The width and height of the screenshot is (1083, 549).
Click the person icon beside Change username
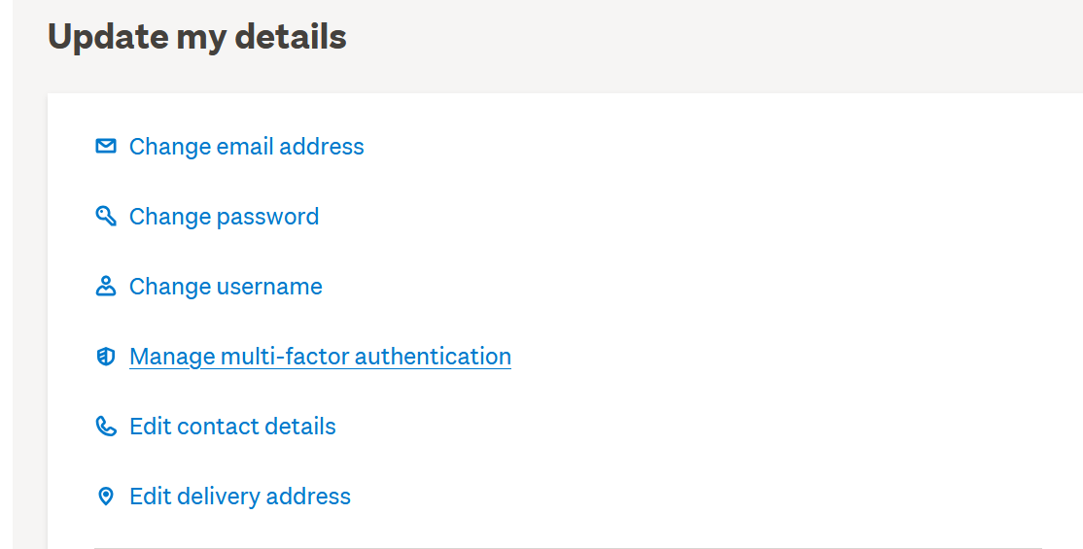point(106,287)
